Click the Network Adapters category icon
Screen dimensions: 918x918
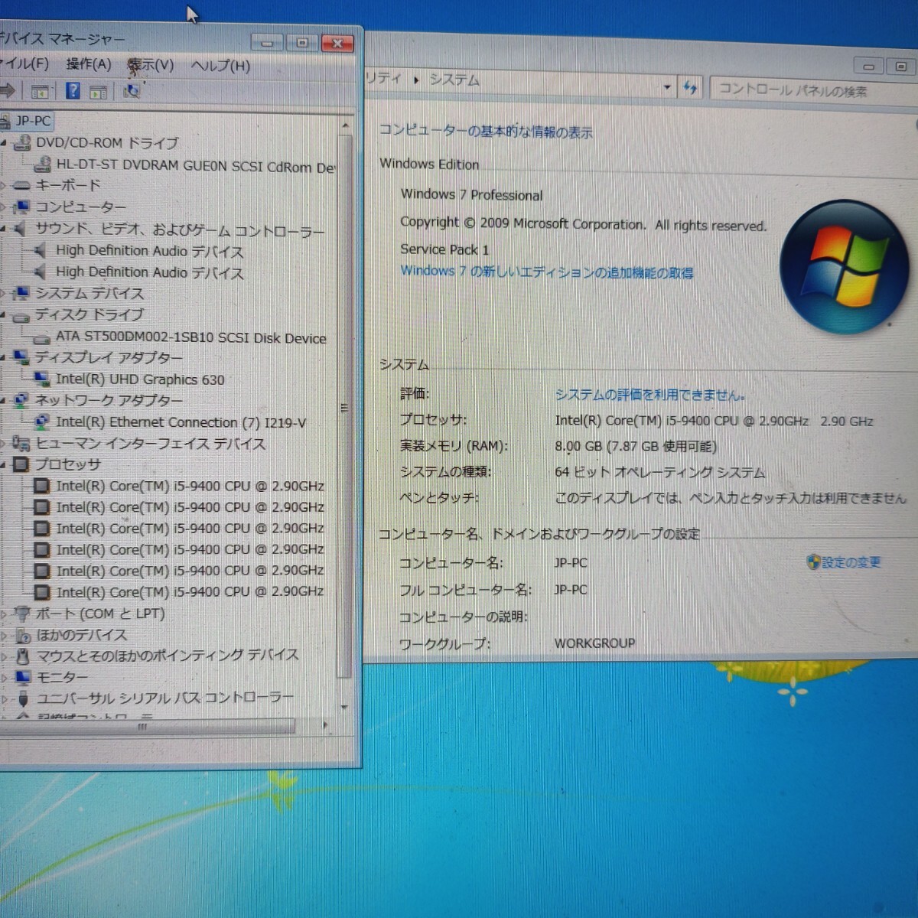click(x=21, y=400)
